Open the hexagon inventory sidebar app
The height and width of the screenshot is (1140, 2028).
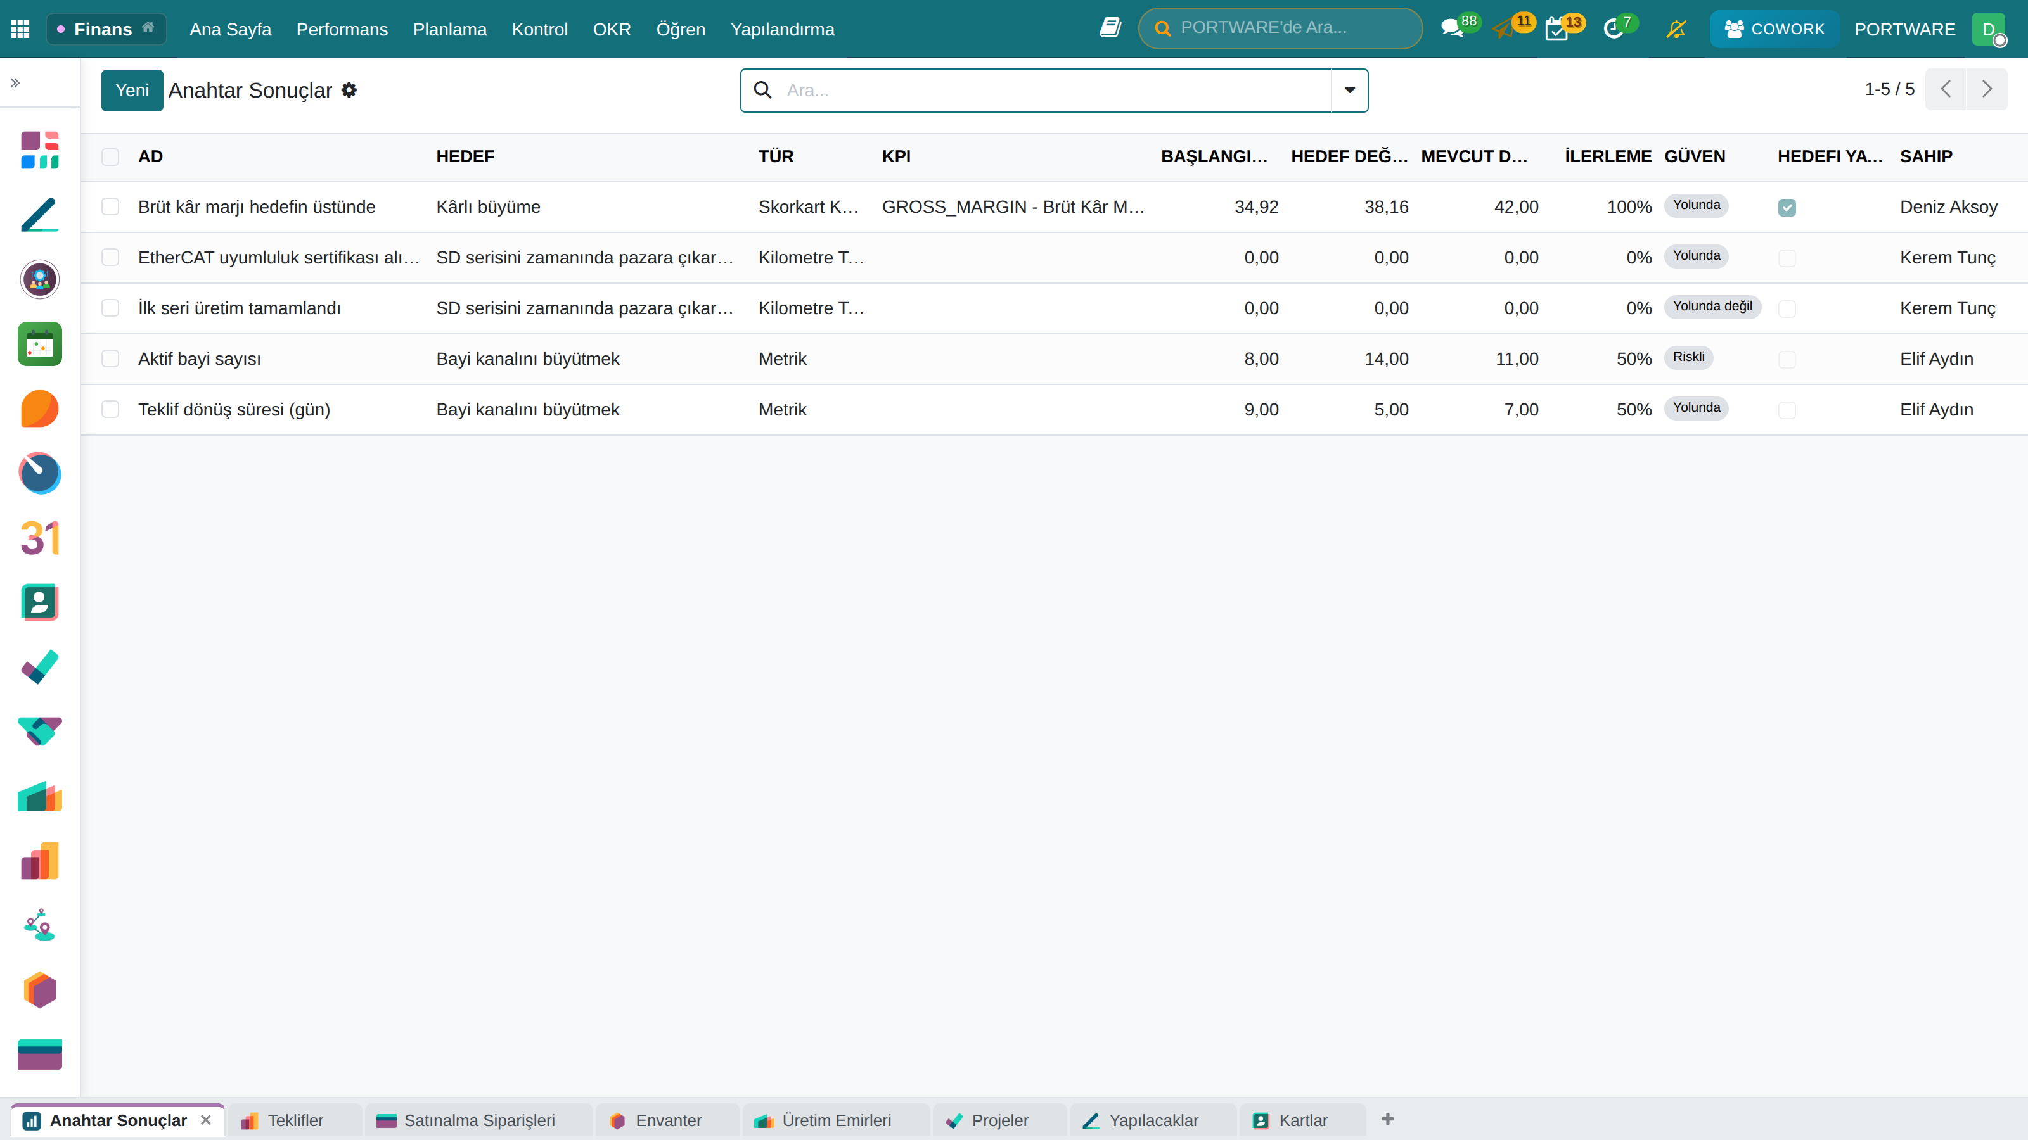(x=39, y=990)
